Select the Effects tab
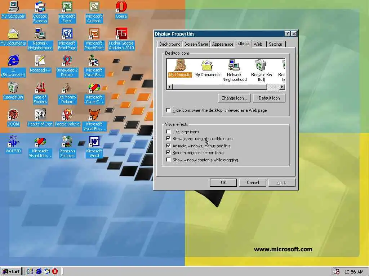This screenshot has width=369, height=276. [243, 43]
